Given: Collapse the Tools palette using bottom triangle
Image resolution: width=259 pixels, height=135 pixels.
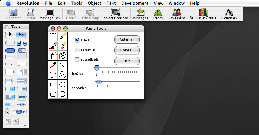Looking at the screenshot, I should point(25,126).
